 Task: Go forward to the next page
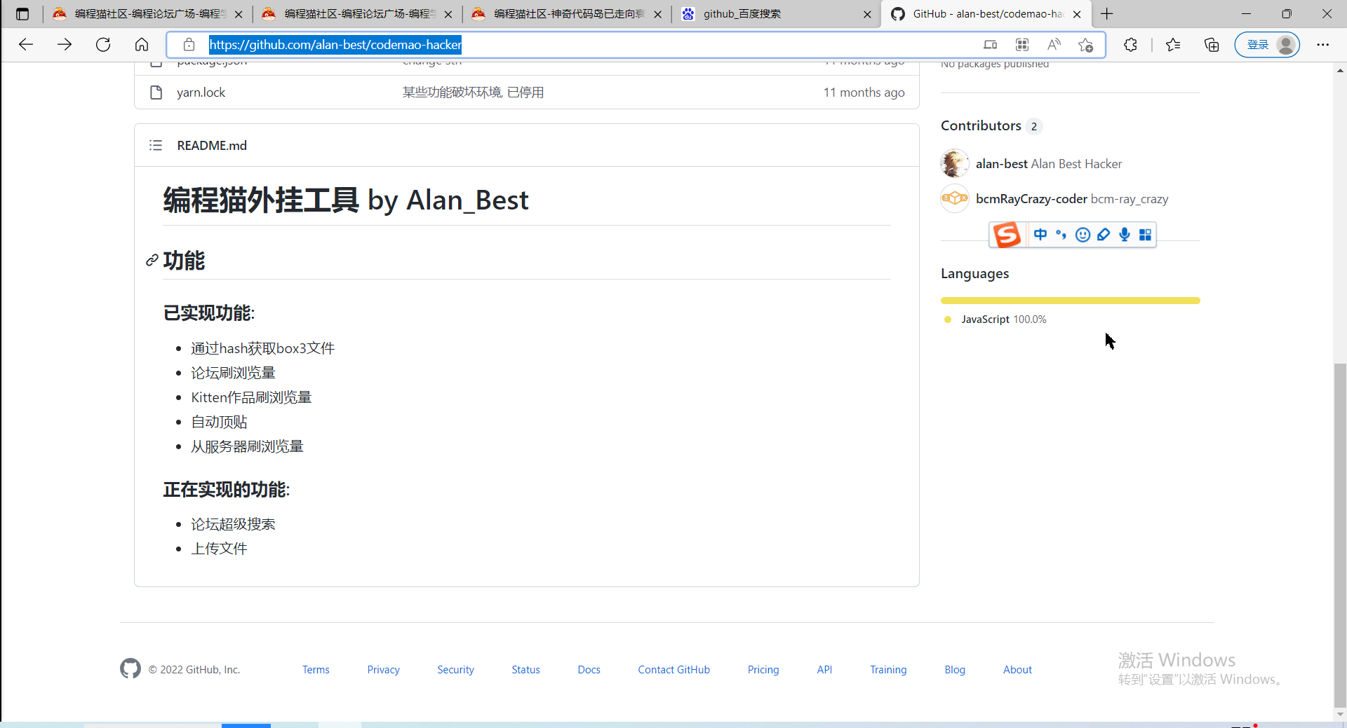coord(65,45)
